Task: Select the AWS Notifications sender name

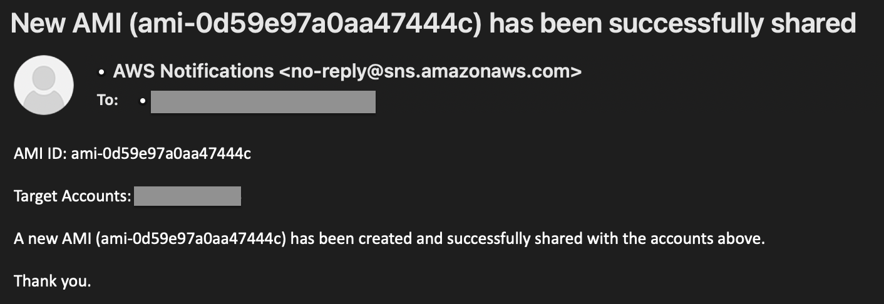Action: tap(193, 71)
